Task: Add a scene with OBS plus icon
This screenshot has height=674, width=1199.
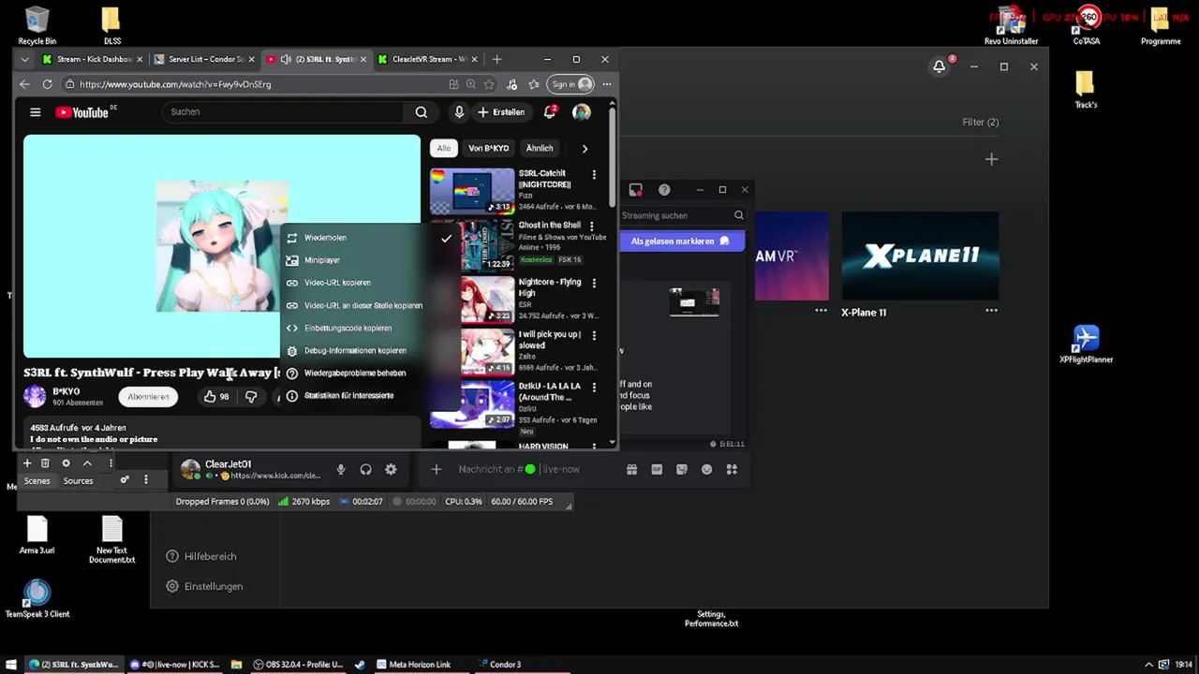Action: pyautogui.click(x=27, y=462)
